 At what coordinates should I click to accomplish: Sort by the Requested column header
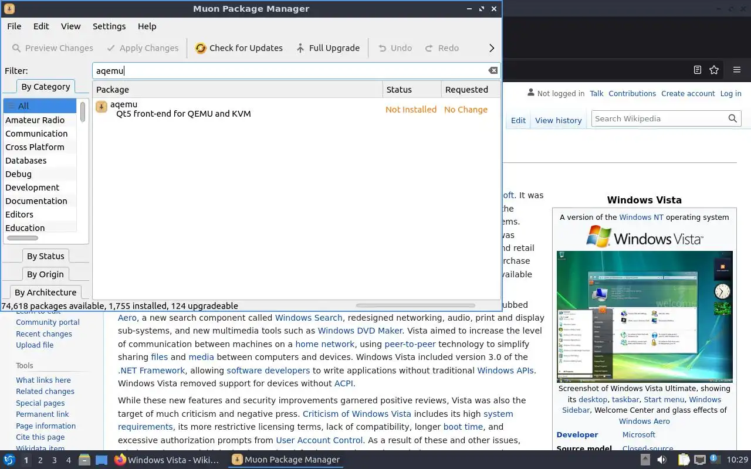coord(471,90)
